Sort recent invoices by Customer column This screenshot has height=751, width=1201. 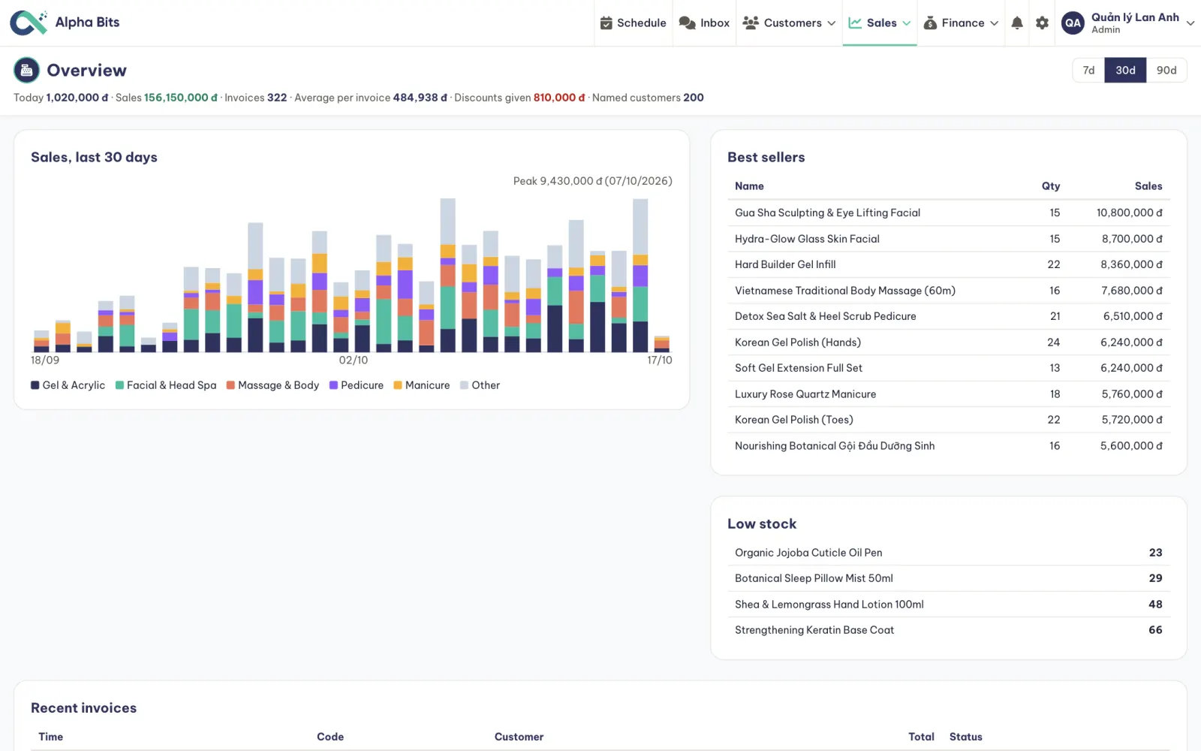click(x=519, y=737)
